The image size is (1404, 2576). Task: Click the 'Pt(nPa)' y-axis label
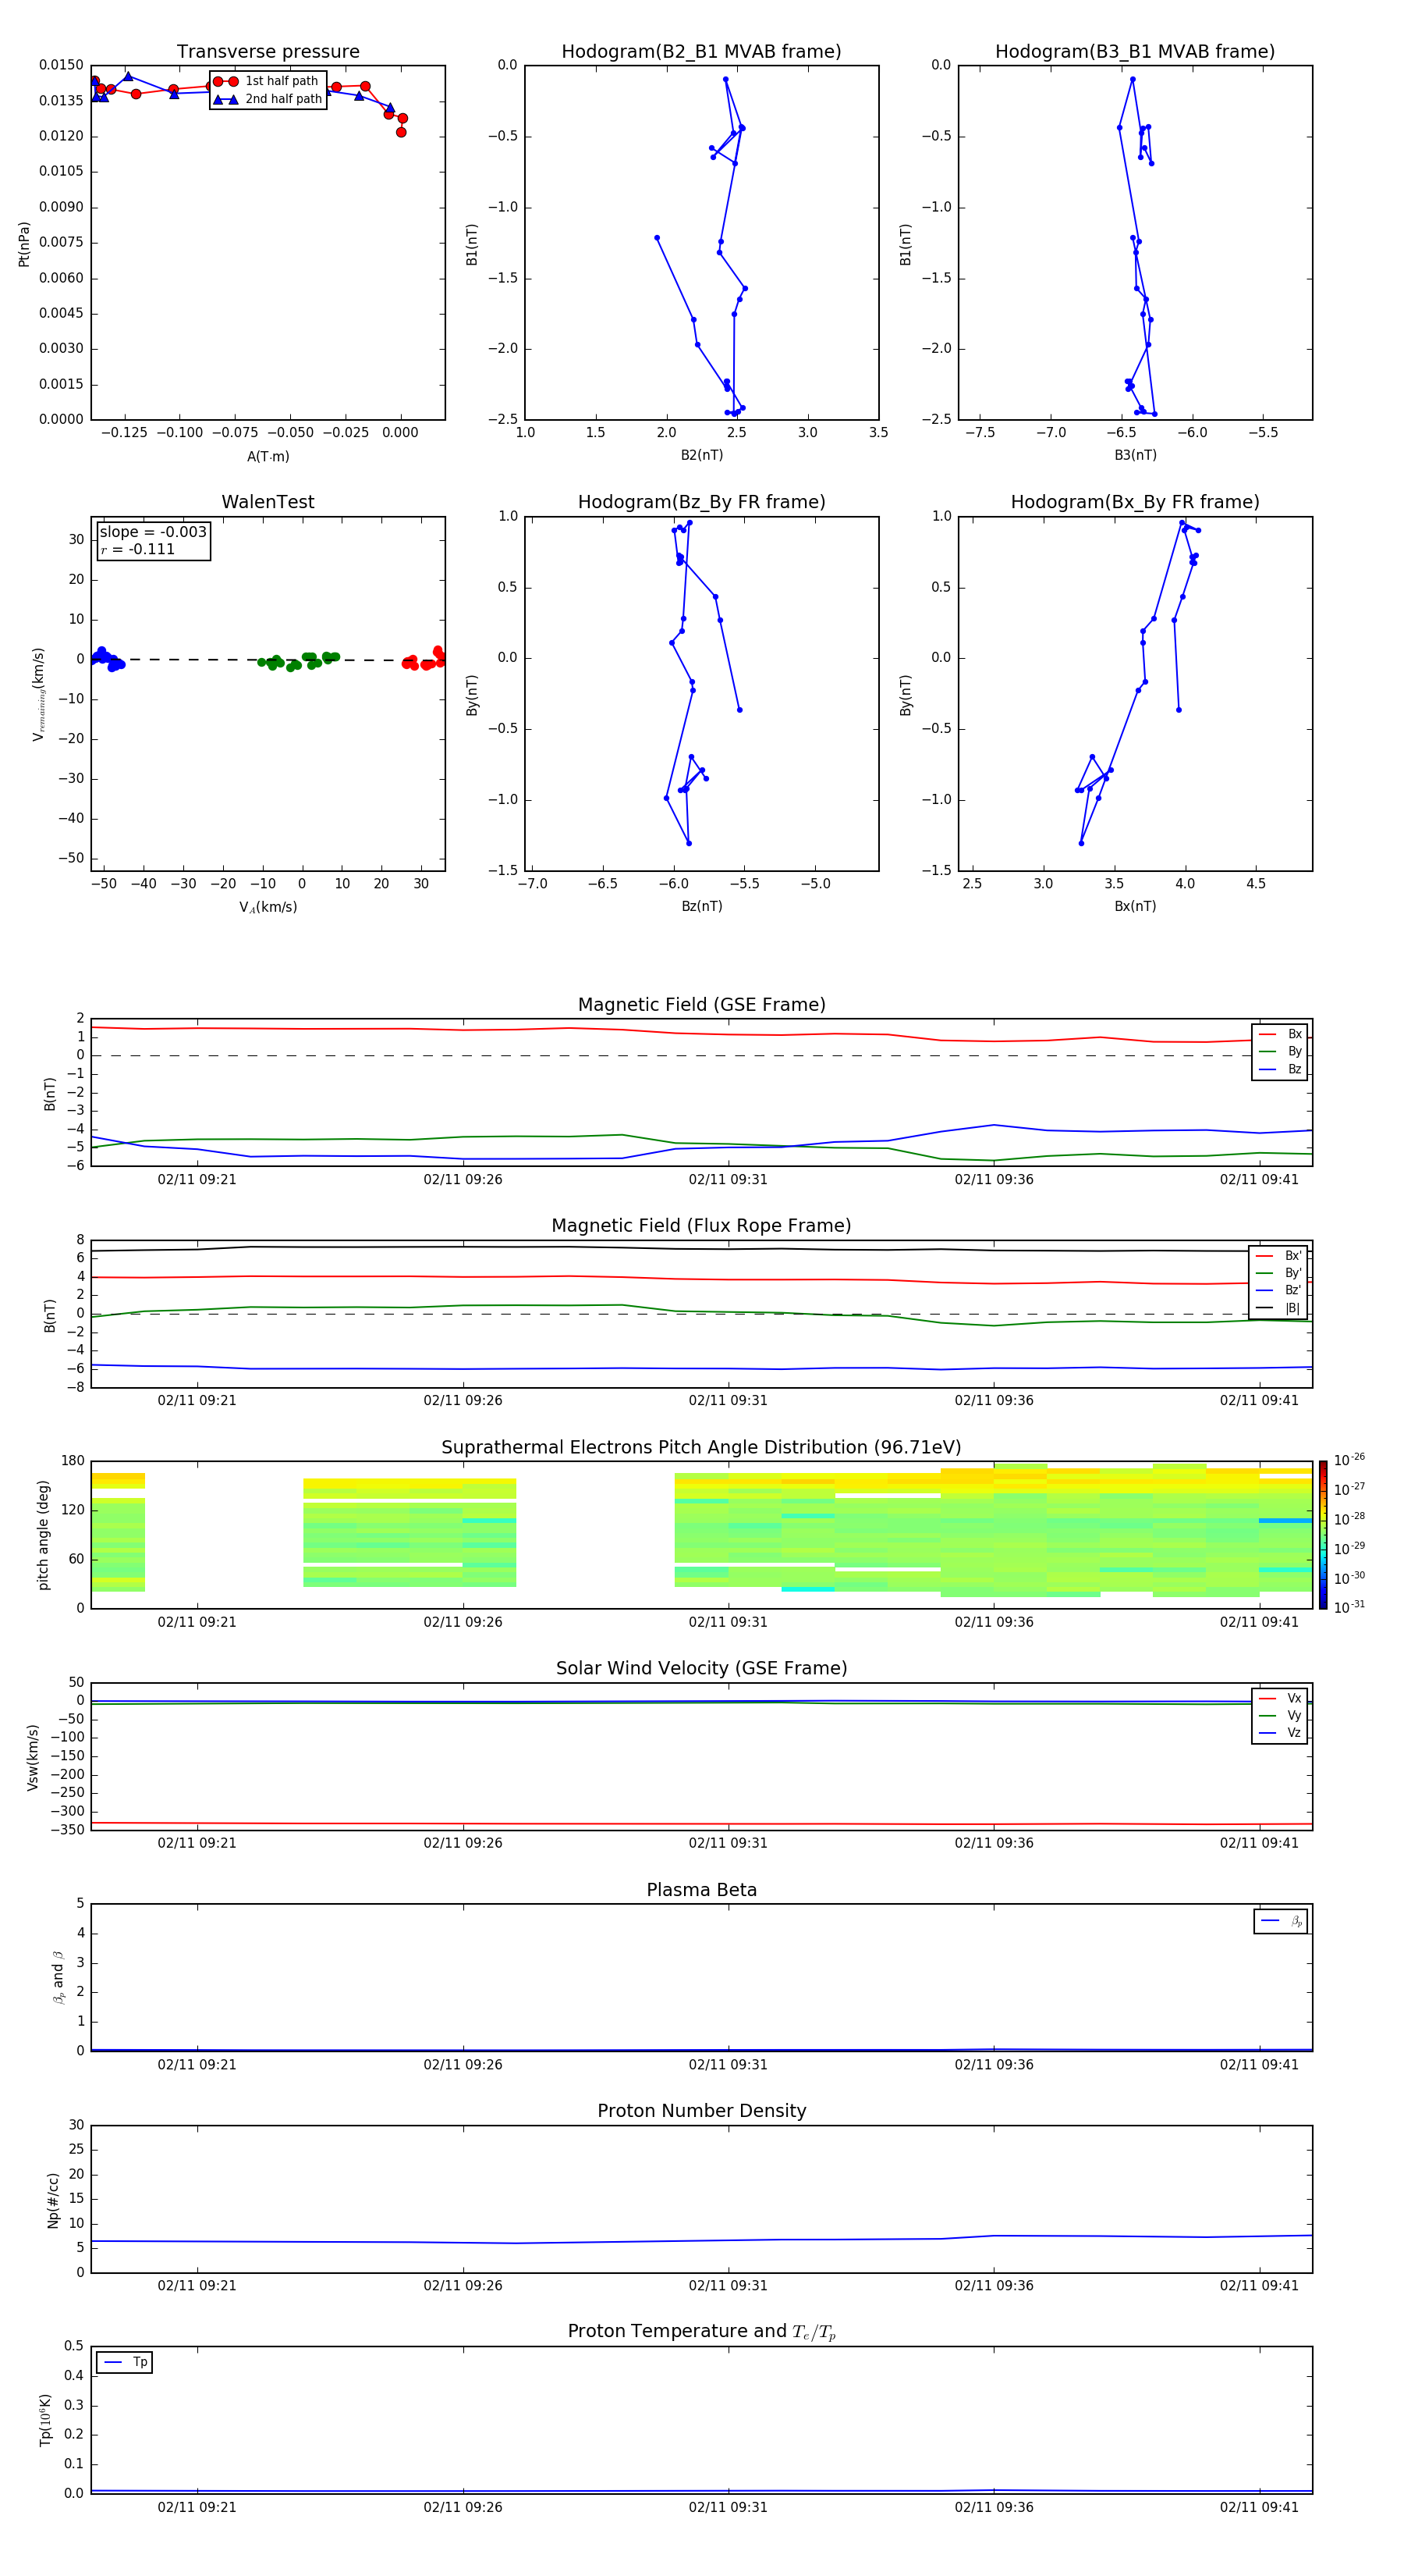click(24, 243)
